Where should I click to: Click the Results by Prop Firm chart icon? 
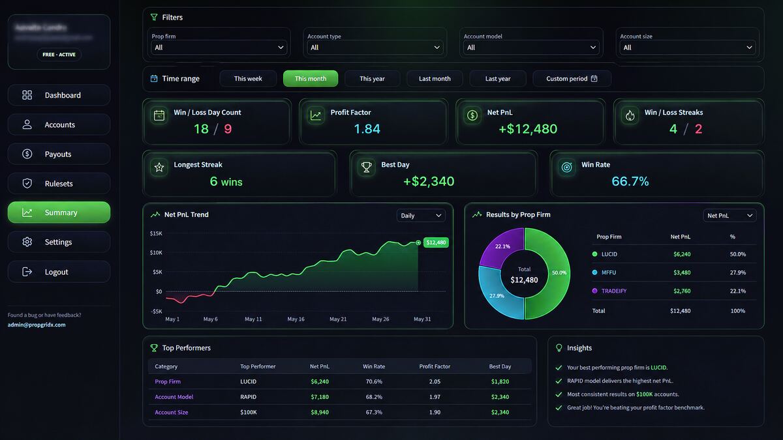[477, 214]
